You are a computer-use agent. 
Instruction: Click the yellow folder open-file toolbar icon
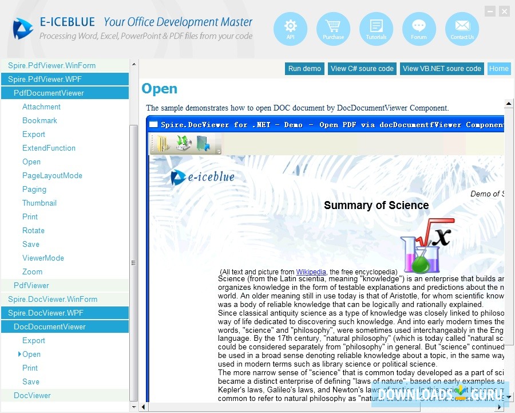coord(163,144)
